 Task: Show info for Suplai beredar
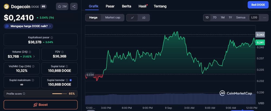(x=67, y=80)
